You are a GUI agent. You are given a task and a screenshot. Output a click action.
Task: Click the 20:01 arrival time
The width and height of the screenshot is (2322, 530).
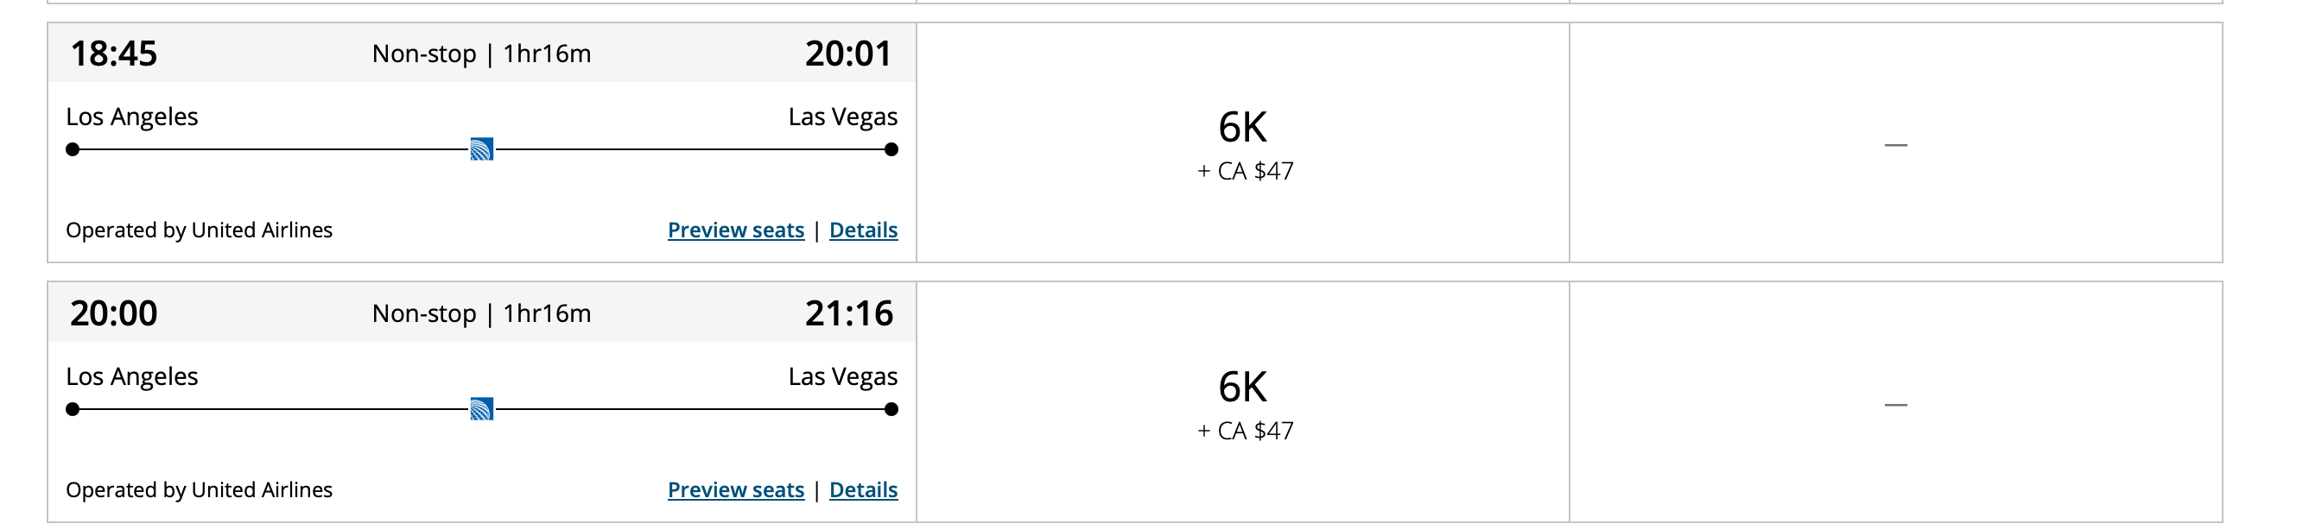point(847,54)
